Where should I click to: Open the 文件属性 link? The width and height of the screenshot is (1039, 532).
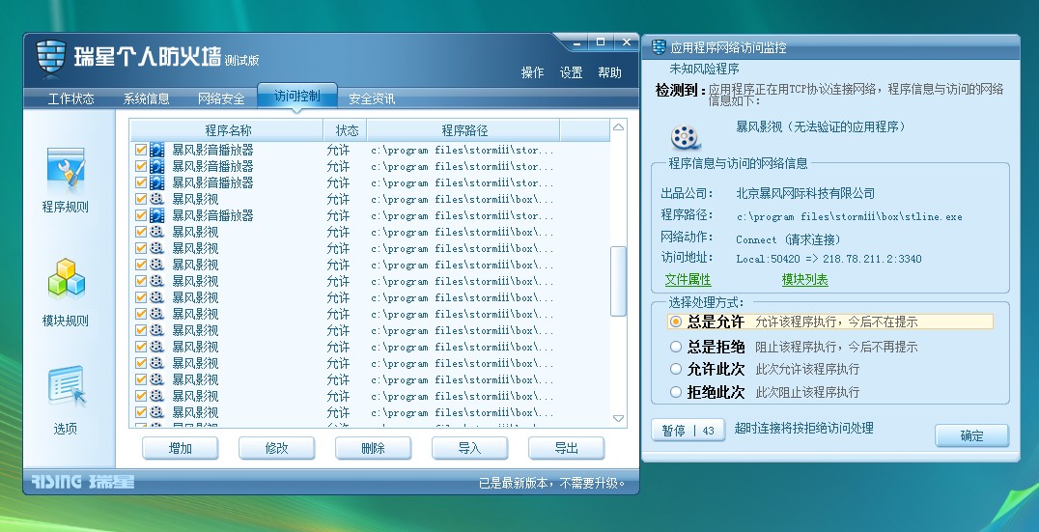(x=688, y=280)
